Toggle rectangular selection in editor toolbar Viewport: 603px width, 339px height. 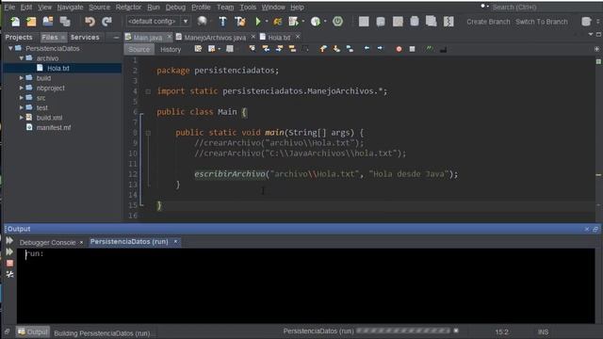click(305, 49)
